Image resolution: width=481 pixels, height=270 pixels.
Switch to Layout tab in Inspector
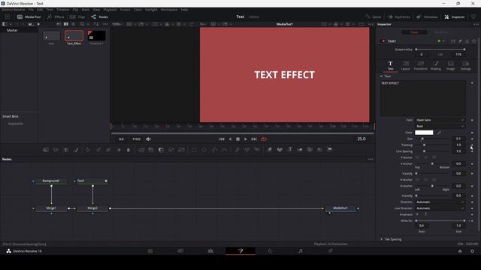click(x=406, y=65)
